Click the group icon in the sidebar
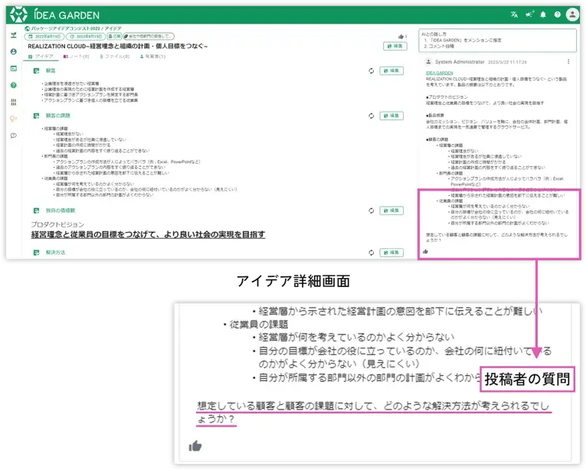Image resolution: width=586 pixels, height=470 pixels. click(14, 102)
